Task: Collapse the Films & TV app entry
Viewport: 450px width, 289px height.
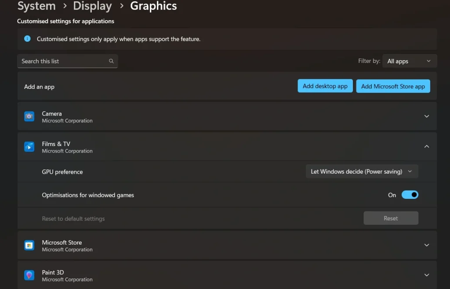Action: coord(426,146)
